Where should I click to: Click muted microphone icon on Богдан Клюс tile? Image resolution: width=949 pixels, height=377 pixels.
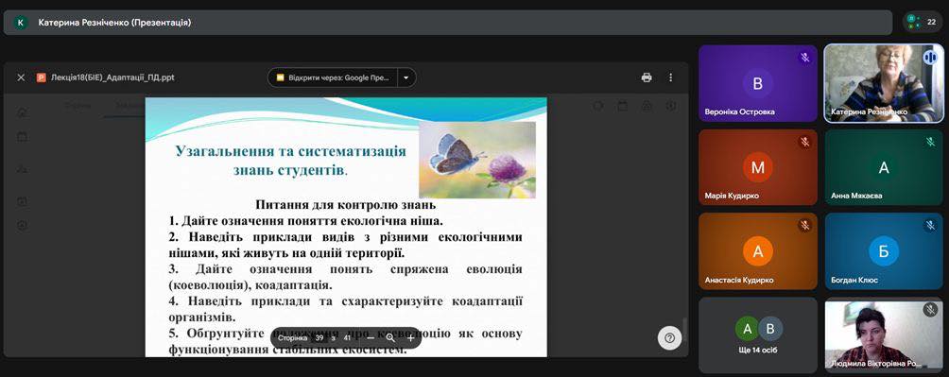point(930,226)
